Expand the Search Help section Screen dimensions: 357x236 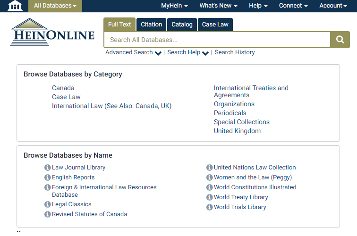pos(188,52)
